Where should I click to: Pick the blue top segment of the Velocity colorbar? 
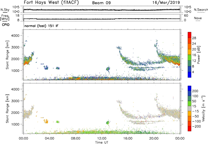(x=190, y=88)
